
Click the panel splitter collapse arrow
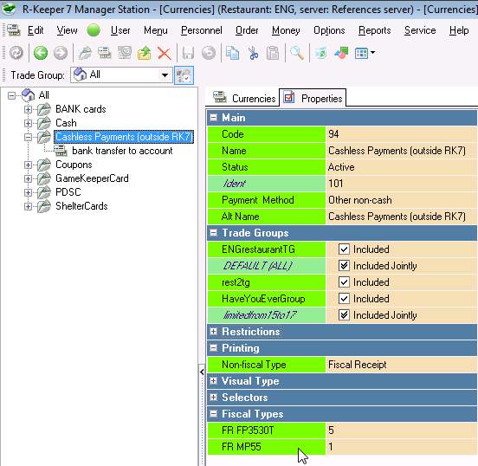[x=202, y=372]
